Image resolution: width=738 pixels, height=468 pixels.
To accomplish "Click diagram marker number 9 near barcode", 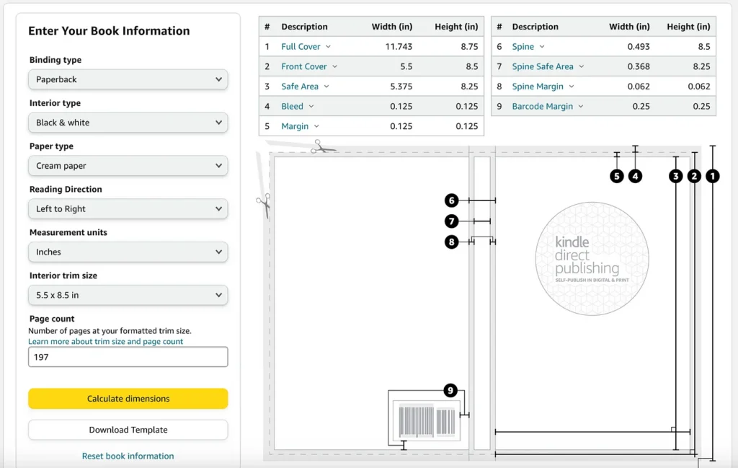I will (x=450, y=390).
